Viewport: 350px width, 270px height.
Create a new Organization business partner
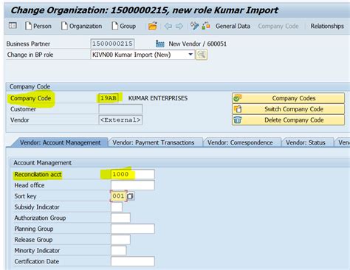tap(81, 26)
